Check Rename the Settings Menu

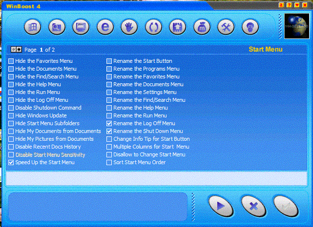coord(109,92)
